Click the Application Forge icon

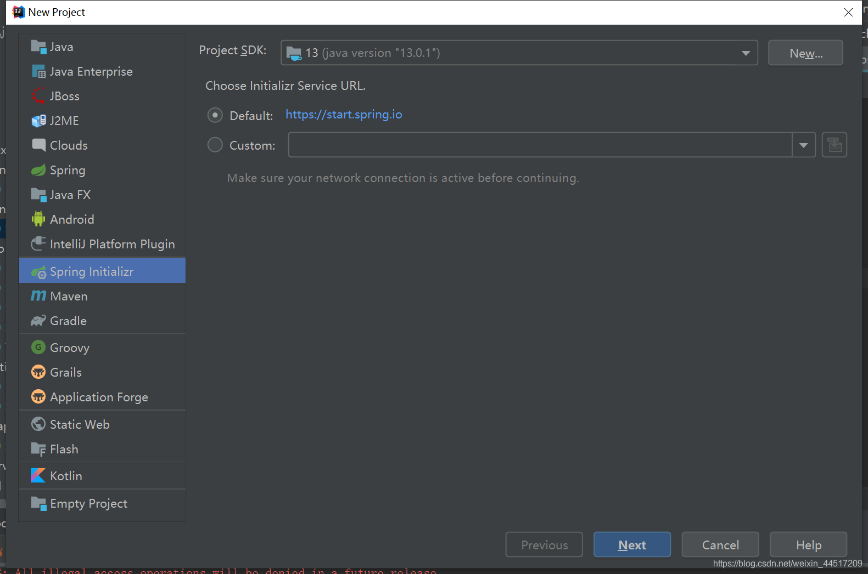pyautogui.click(x=38, y=396)
